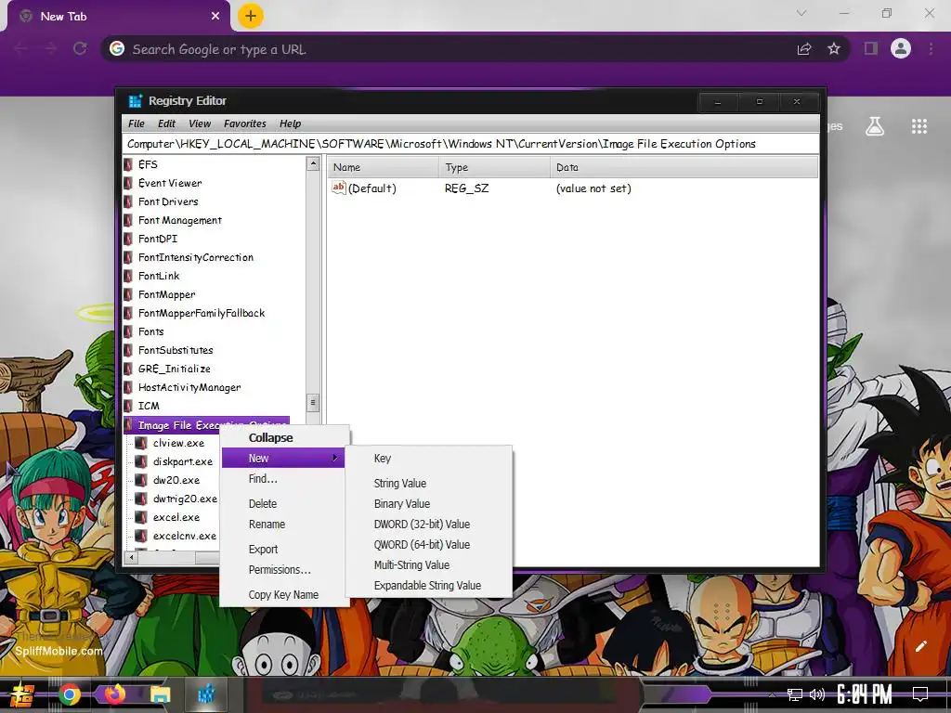This screenshot has height=713, width=951.
Task: Click the clview.exe key folder icon
Action: coord(141,443)
